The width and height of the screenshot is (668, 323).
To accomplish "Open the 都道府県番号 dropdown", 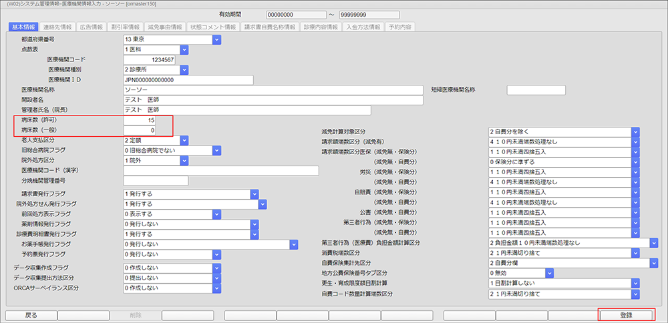I will [x=216, y=39].
